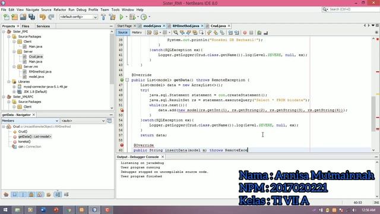380x214 pixels.
Task: Click the Shift Line Left editor icon
Action: [230, 33]
